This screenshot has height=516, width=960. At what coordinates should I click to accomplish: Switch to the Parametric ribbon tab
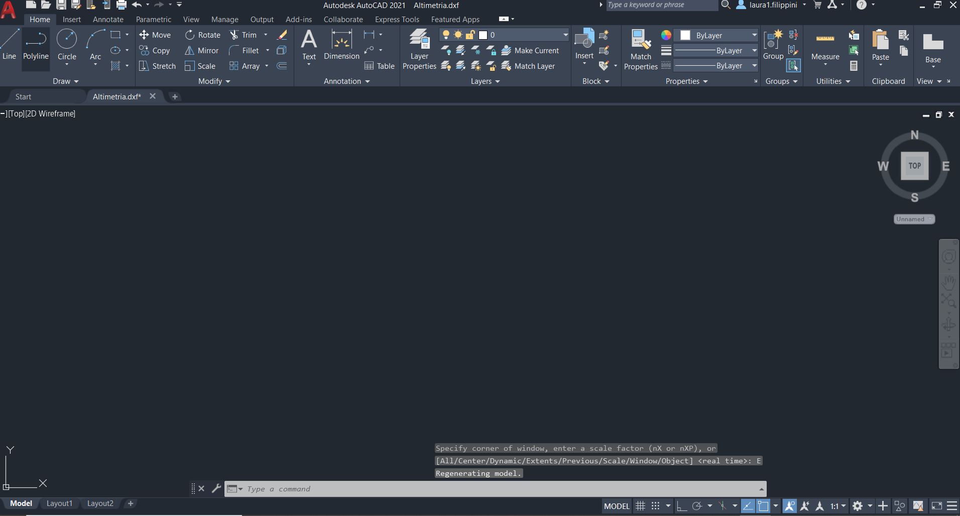coord(154,19)
